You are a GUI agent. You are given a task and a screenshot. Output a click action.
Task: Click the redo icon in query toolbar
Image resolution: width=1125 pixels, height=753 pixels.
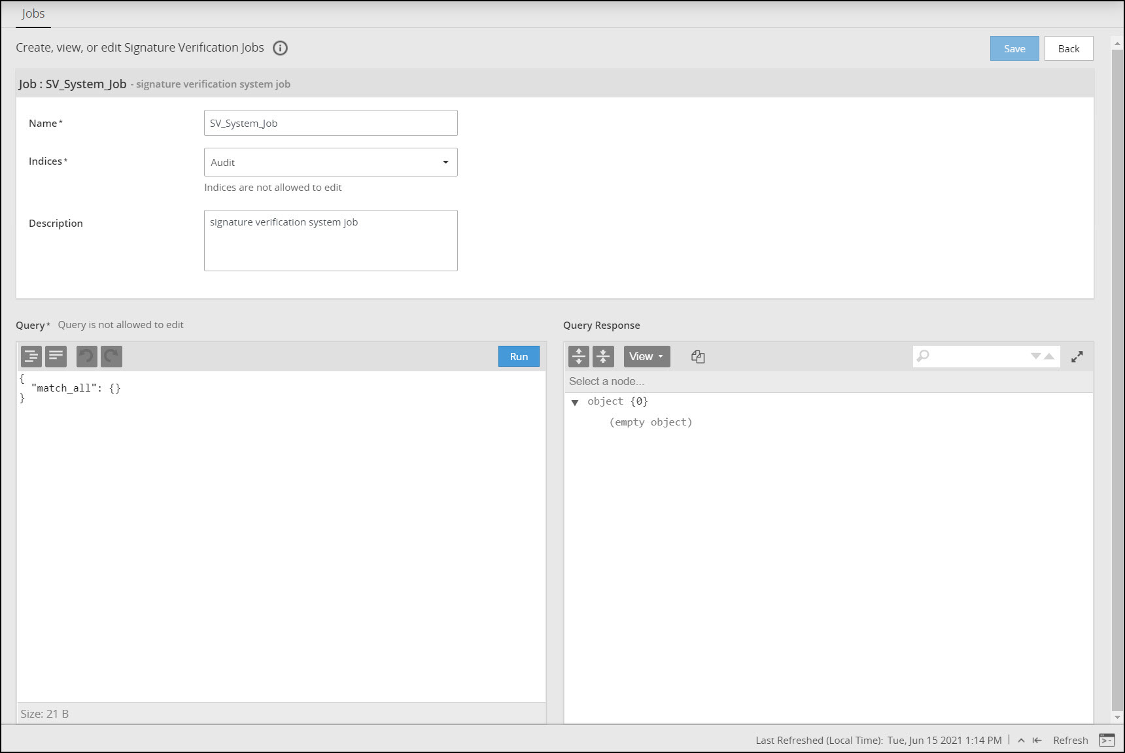(x=112, y=356)
